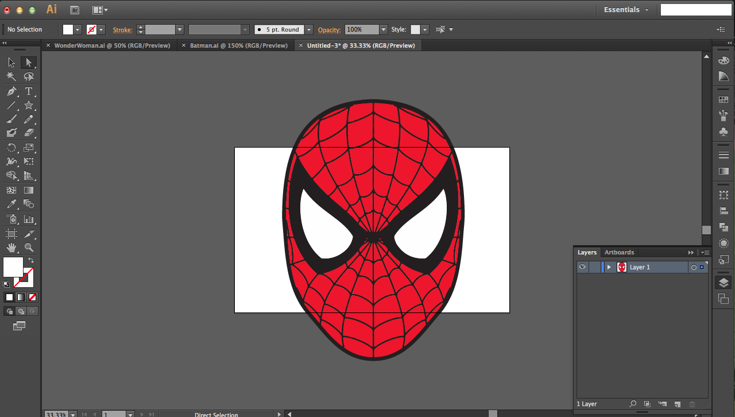735x417 pixels.
Task: Select the Rotate tool
Action: pyautogui.click(x=11, y=148)
